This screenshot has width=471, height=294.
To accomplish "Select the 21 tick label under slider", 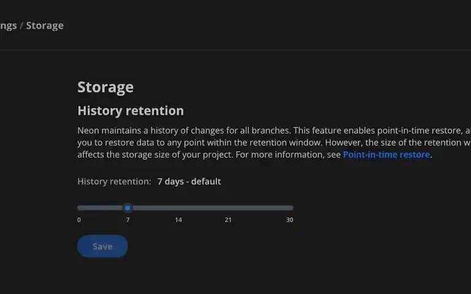I will (x=228, y=220).
